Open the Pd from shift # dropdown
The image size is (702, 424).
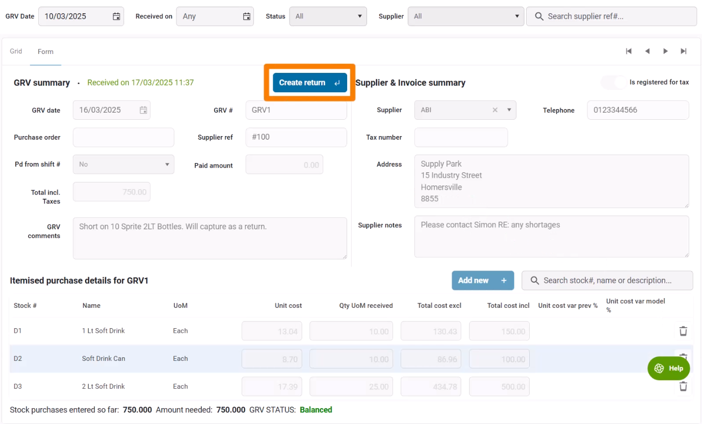tap(123, 165)
